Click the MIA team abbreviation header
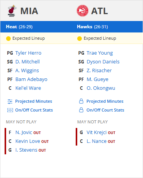Viewport: 143px width, 178px height. pyautogui.click(x=29, y=11)
